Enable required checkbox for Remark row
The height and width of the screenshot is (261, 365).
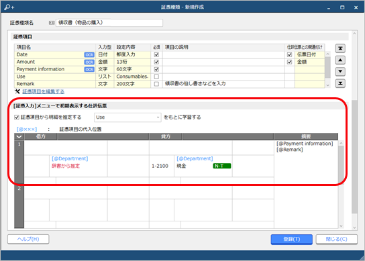coord(156,84)
